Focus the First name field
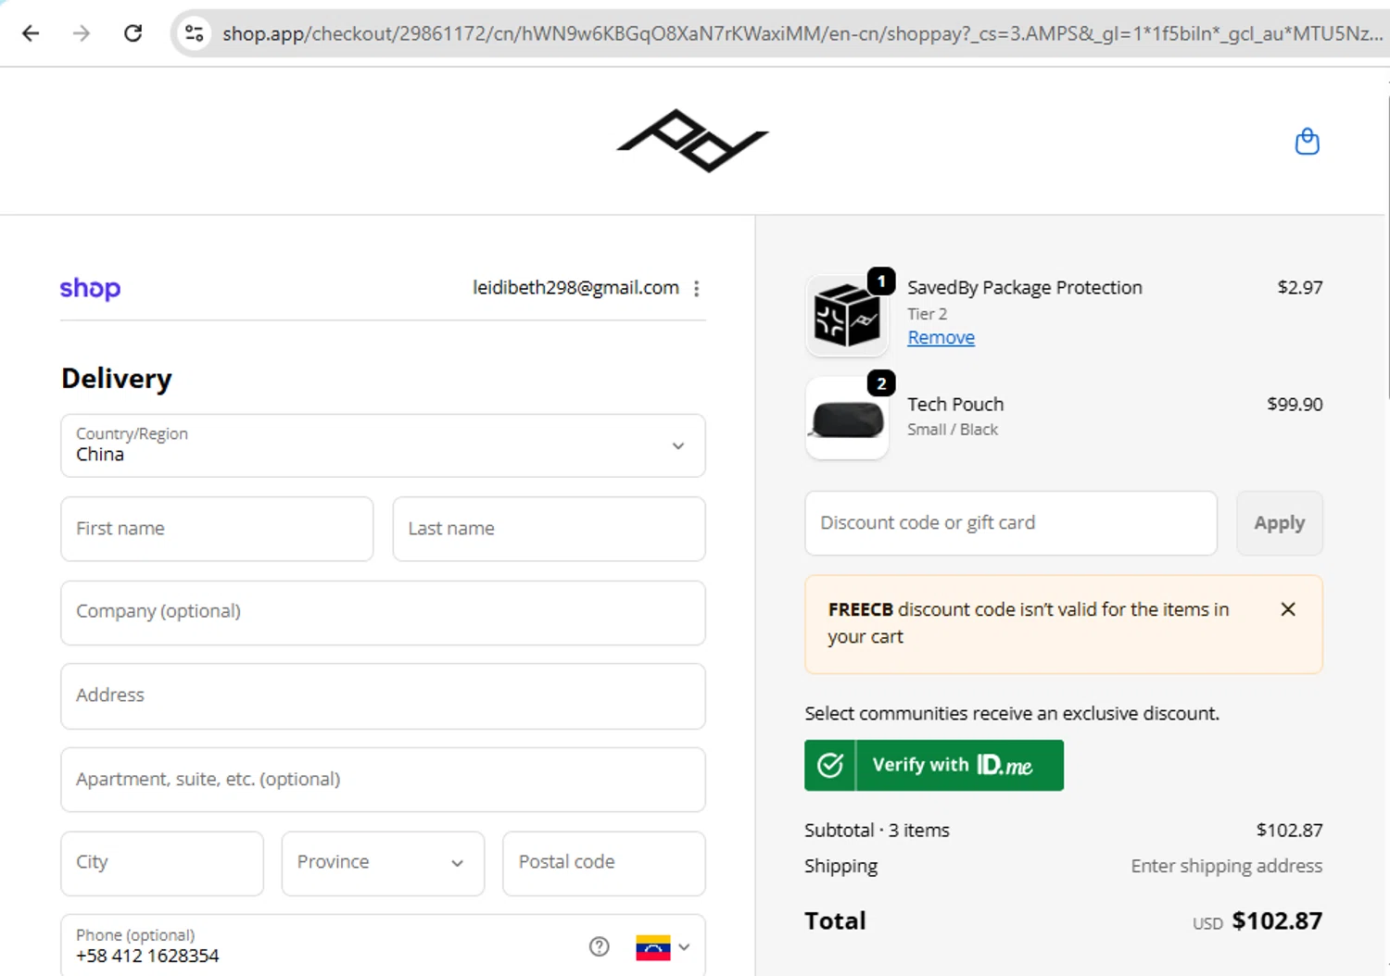This screenshot has width=1390, height=976. point(217,529)
